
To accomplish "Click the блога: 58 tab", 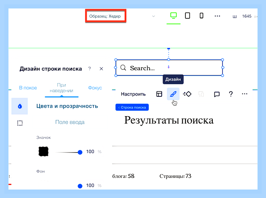I will [x=123, y=176].
